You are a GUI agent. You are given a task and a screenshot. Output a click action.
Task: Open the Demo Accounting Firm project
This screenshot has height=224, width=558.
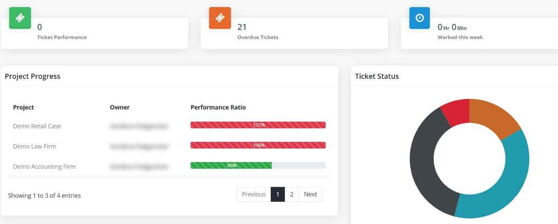click(x=44, y=167)
